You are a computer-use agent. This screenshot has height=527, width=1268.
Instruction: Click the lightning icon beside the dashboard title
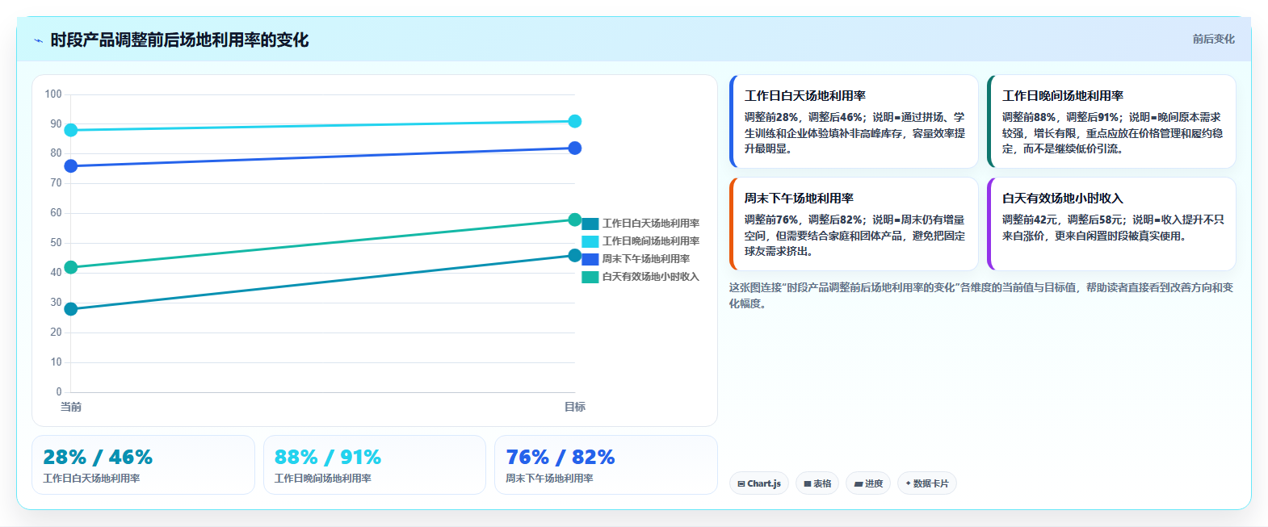(39, 40)
